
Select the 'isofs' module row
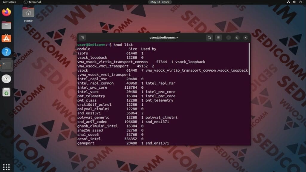coord(163,53)
